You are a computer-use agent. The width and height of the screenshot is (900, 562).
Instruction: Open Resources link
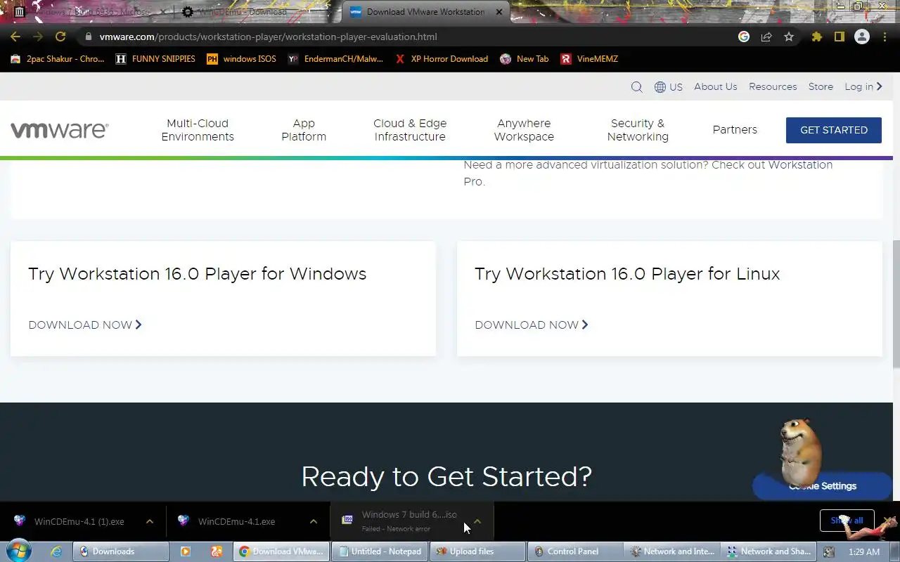pos(773,86)
